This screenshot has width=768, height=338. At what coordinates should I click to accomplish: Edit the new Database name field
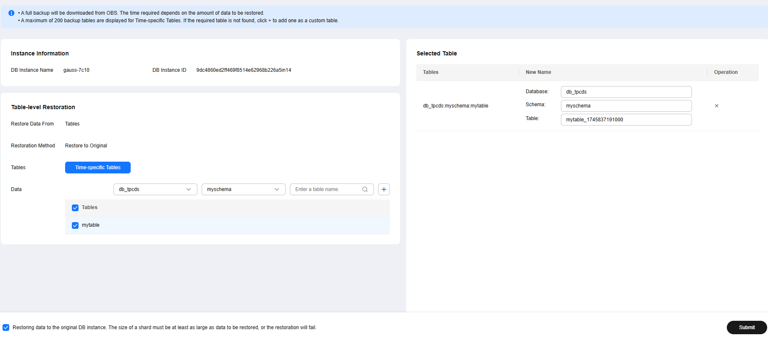click(626, 92)
